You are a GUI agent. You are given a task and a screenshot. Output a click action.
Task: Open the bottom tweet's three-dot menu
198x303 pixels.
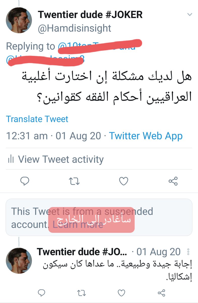point(188,252)
